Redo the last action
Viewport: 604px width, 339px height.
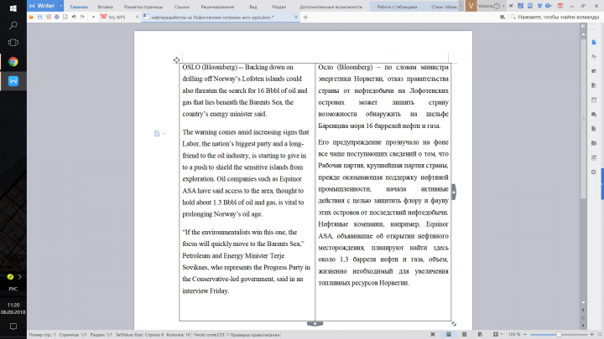click(x=82, y=18)
